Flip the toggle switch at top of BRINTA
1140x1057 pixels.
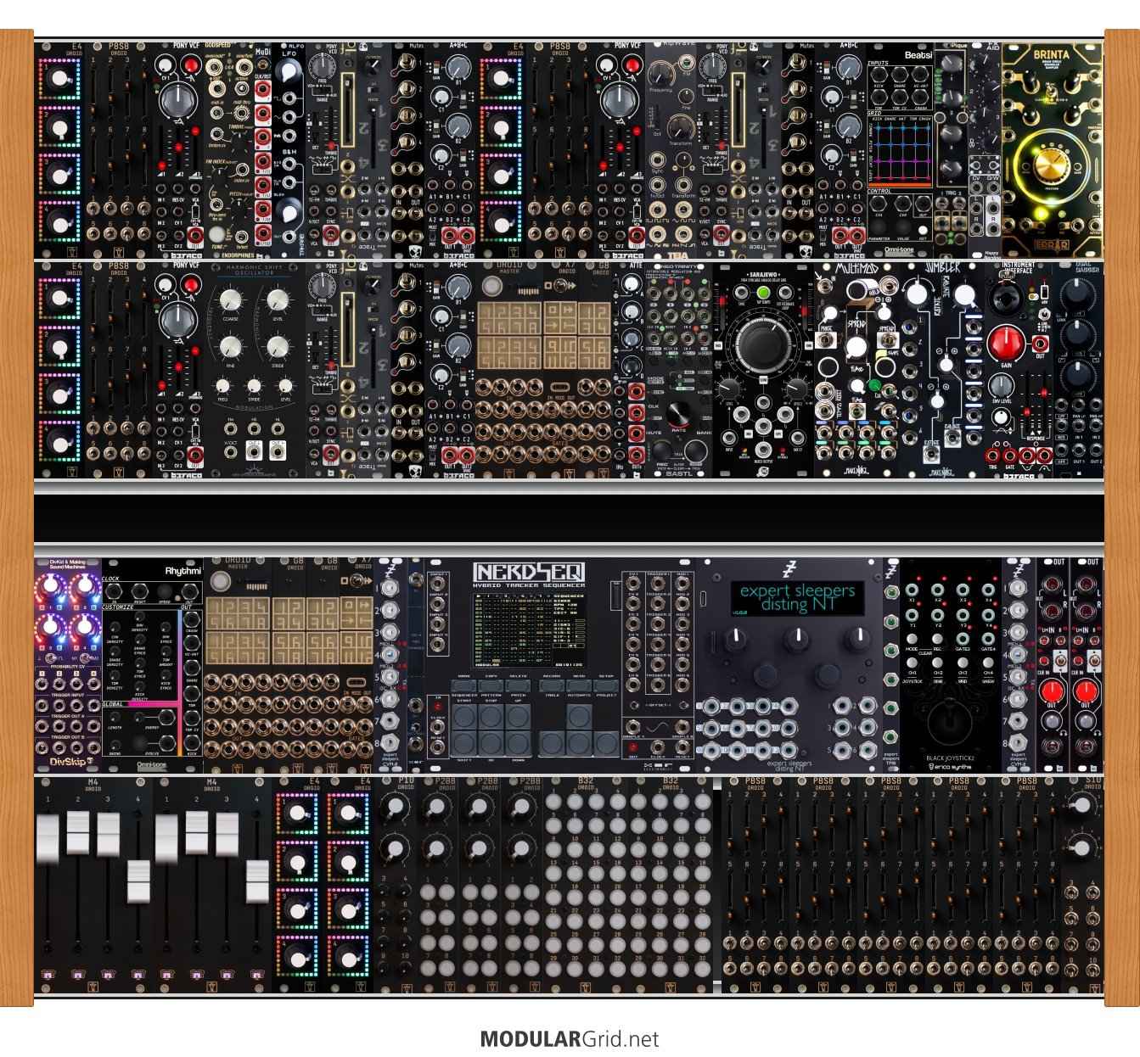[1051, 92]
